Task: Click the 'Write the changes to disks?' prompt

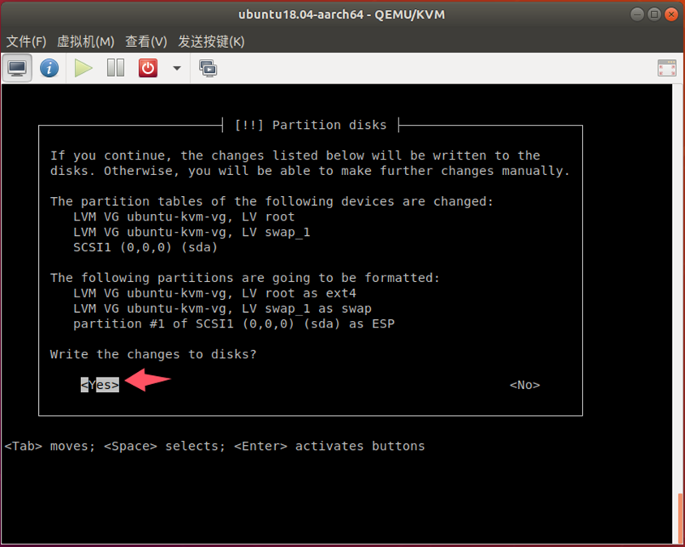Action: pos(153,354)
